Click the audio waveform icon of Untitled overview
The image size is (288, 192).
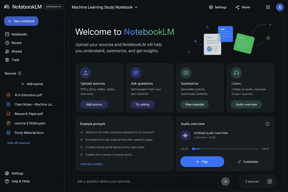coord(185,135)
